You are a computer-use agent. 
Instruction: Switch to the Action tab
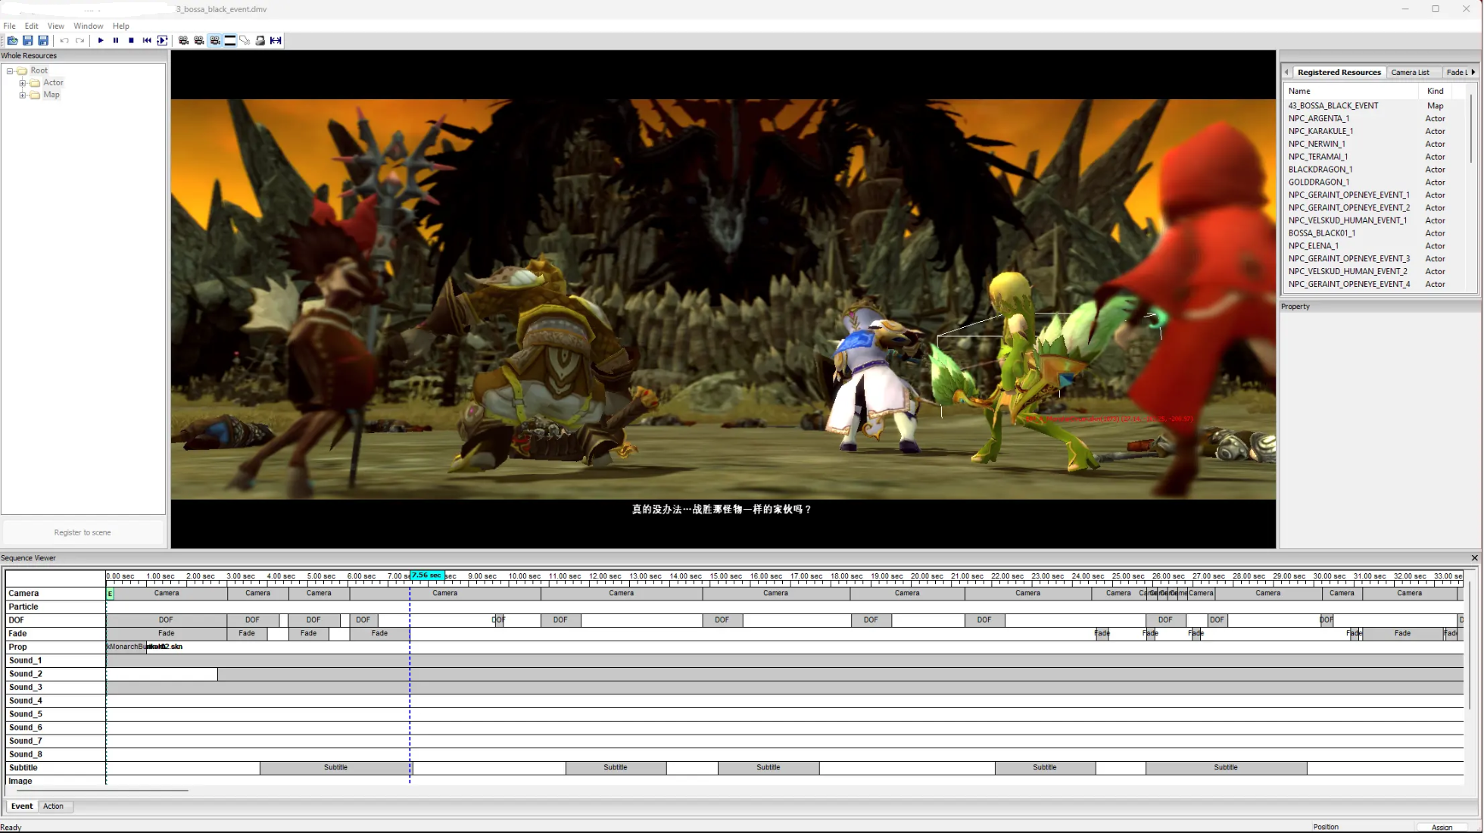pos(53,806)
